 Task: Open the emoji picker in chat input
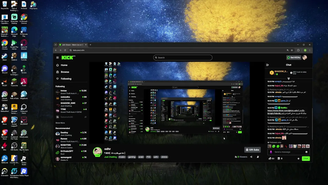[306, 152]
